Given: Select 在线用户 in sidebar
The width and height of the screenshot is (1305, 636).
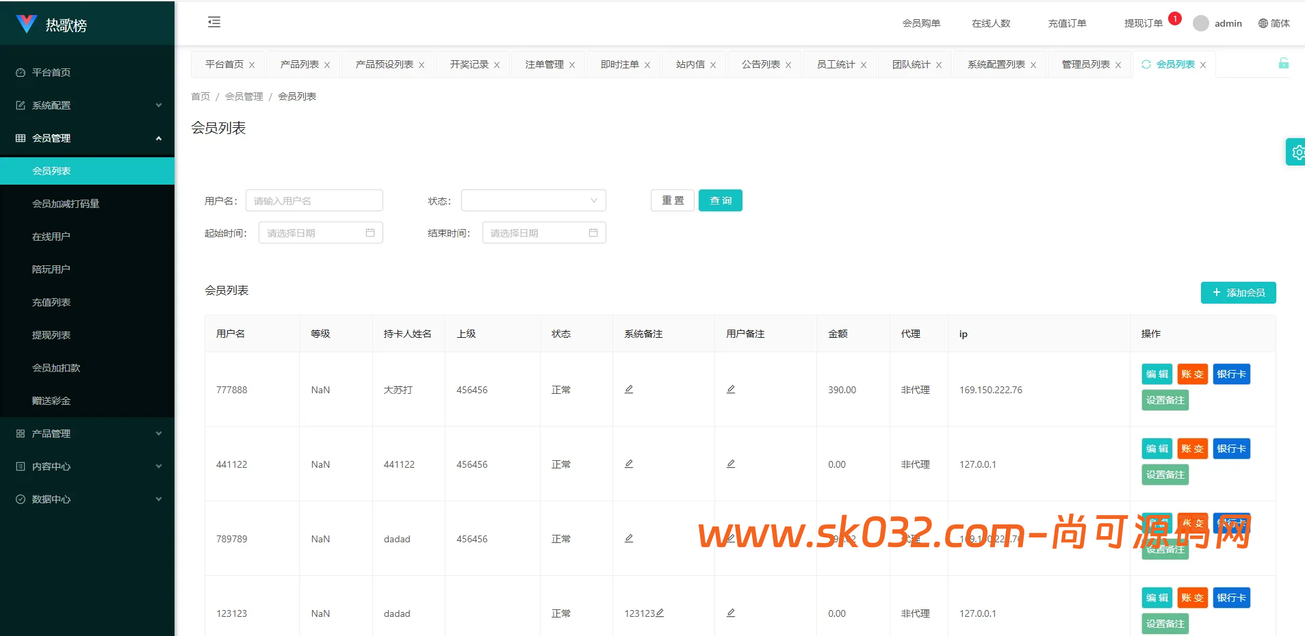Looking at the screenshot, I should (88, 237).
